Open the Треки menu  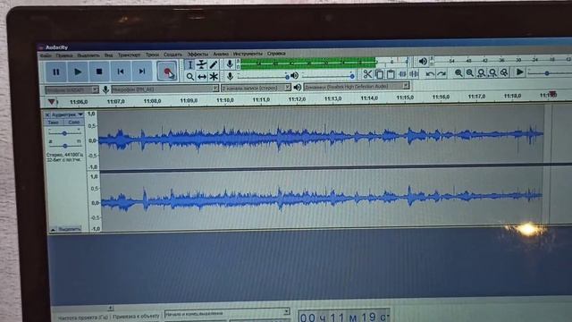(x=152, y=55)
